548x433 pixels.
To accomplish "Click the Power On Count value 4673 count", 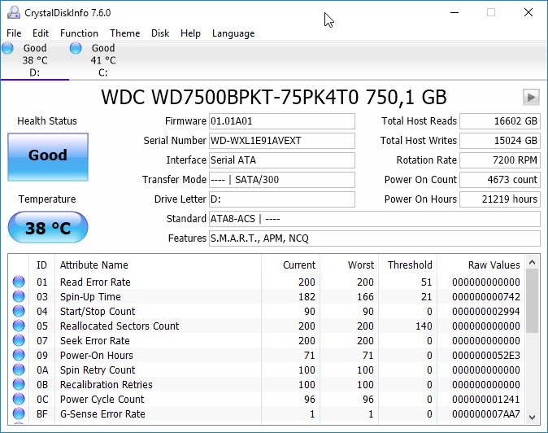I will [x=500, y=180].
